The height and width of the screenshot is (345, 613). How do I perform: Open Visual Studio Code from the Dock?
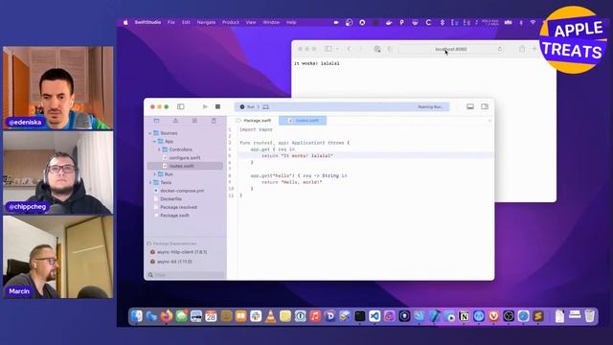[375, 316]
